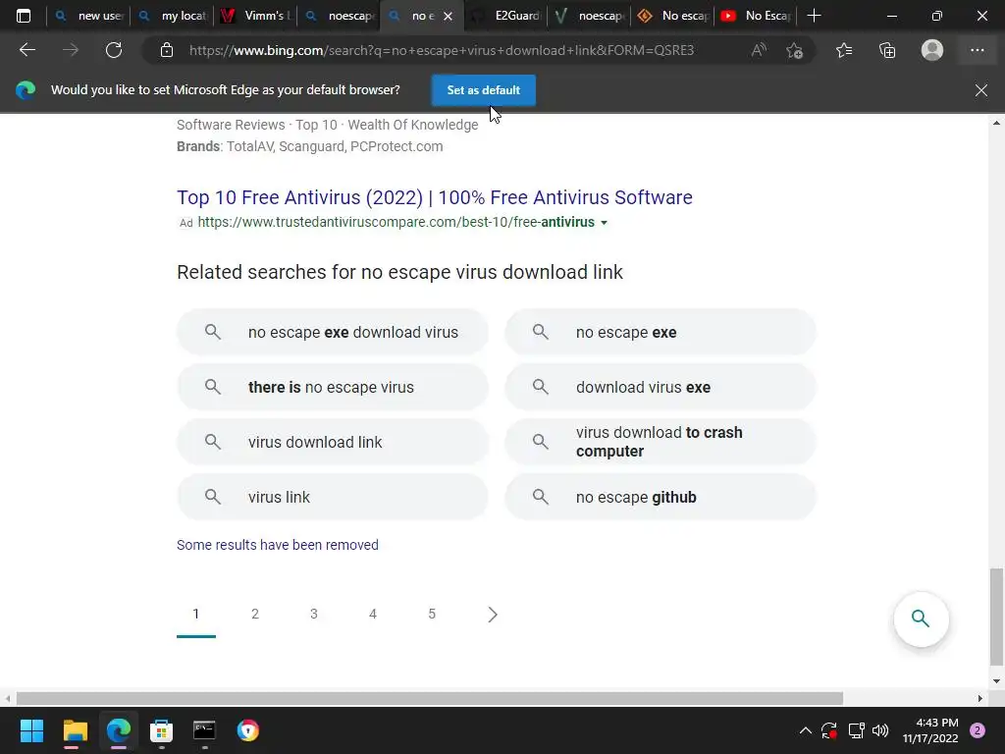Screen dimensions: 1005x754
Task: Click the vertical scrollbar thumb
Action: tap(996, 617)
